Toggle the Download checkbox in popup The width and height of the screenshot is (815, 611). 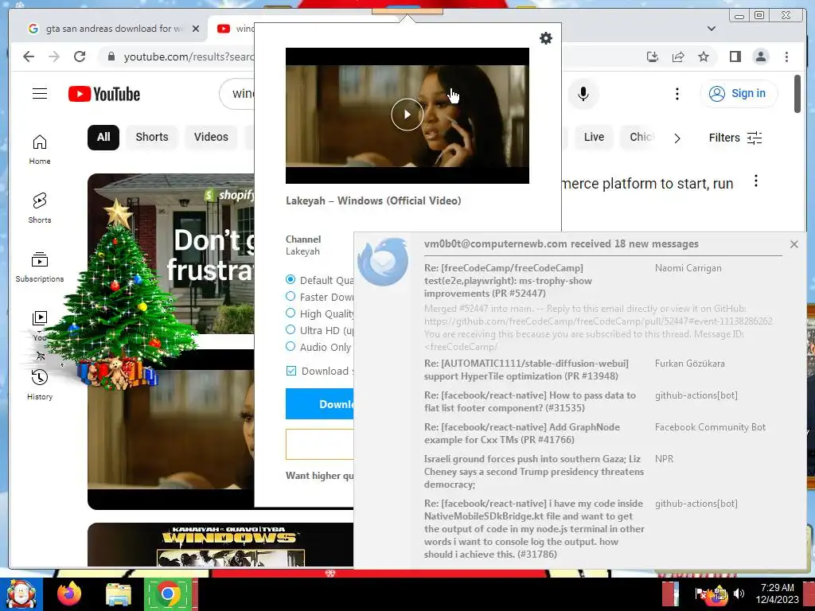tap(291, 371)
